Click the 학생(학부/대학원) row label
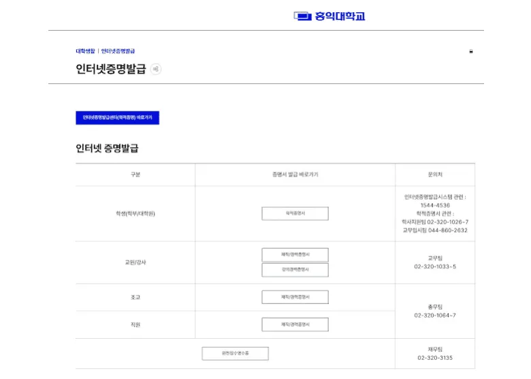 pos(135,213)
